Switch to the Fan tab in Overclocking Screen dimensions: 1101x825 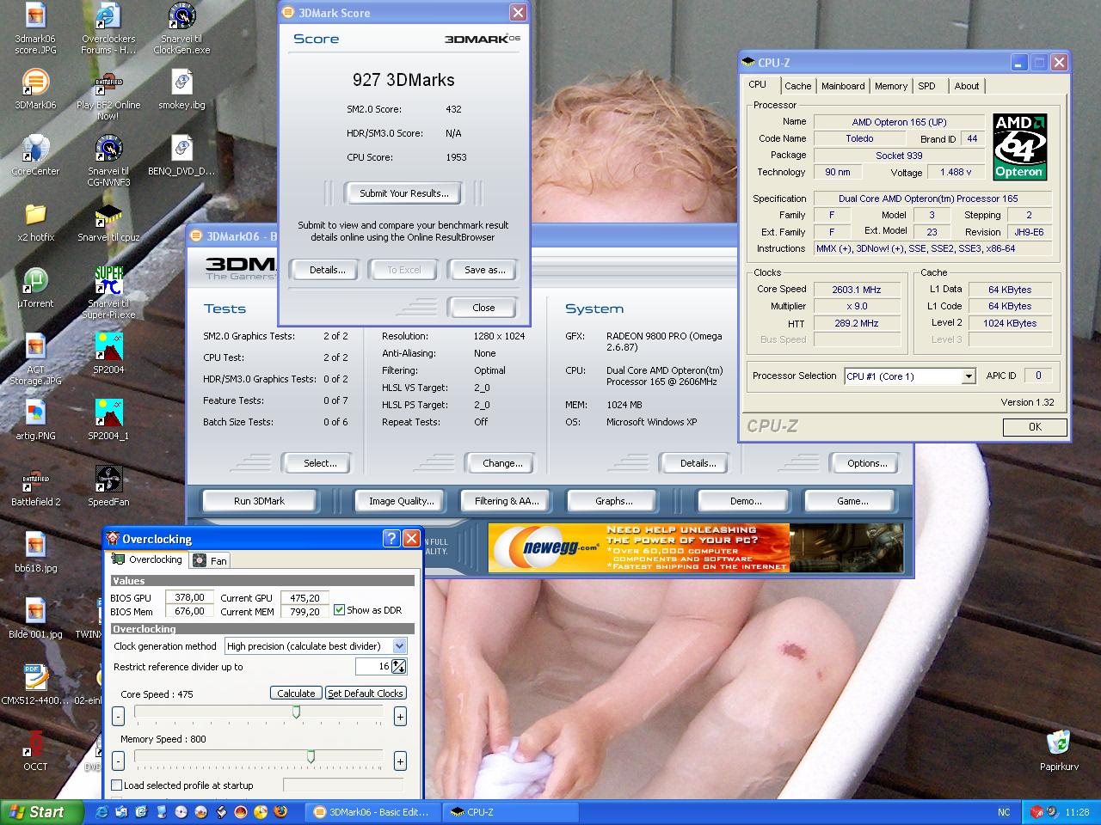(211, 560)
